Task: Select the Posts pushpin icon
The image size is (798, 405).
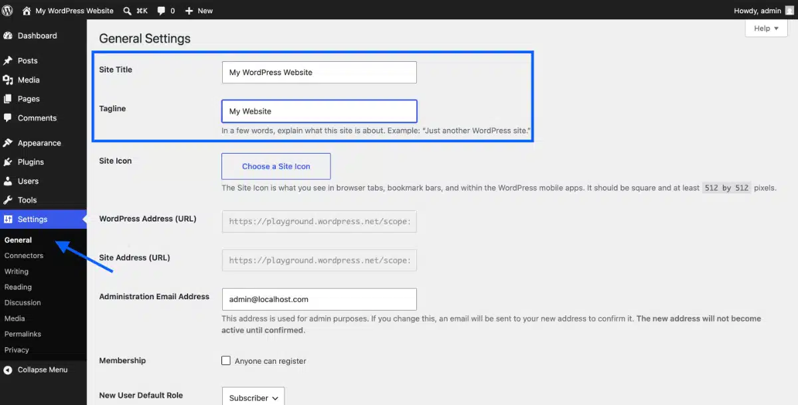Action: pos(8,61)
